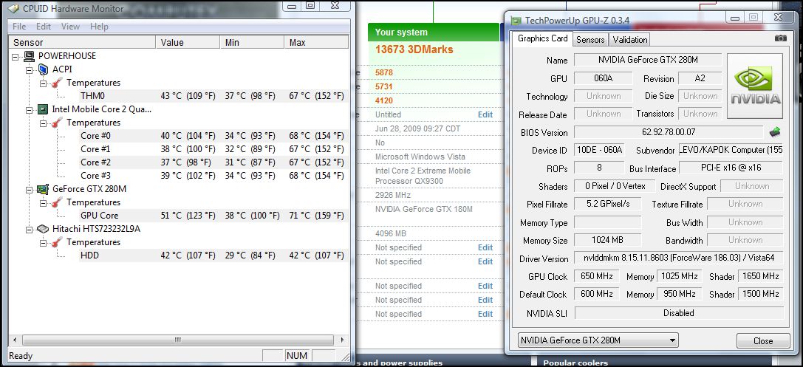Click the GeForce GTX 280M card icon

coord(44,189)
